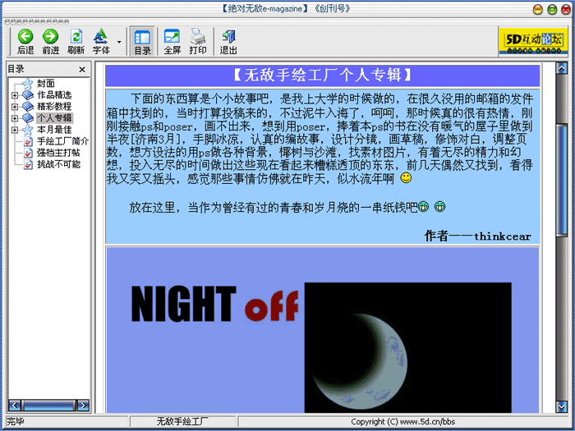Select the 本月最佳 tree entry
This screenshot has height=431, width=575.
[x=54, y=130]
